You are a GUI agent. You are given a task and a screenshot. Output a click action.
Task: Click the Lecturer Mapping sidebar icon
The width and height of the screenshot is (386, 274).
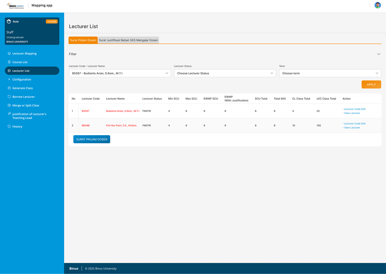[x=9, y=53]
